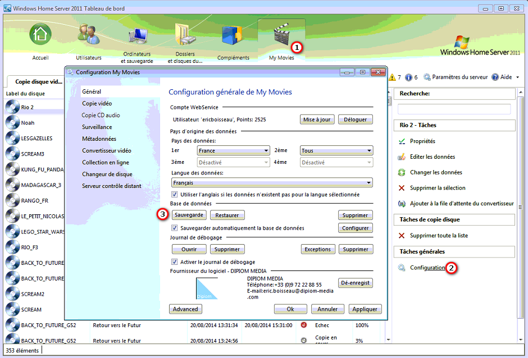Click the warning alerts triangle icon

click(392, 77)
